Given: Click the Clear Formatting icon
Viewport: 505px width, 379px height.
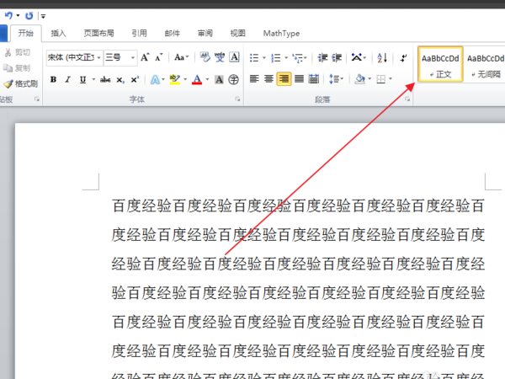Looking at the screenshot, I should pyautogui.click(x=205, y=57).
